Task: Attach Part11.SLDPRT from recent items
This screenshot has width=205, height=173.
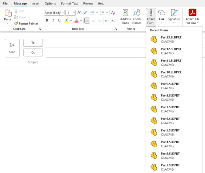Action: pyautogui.click(x=174, y=63)
